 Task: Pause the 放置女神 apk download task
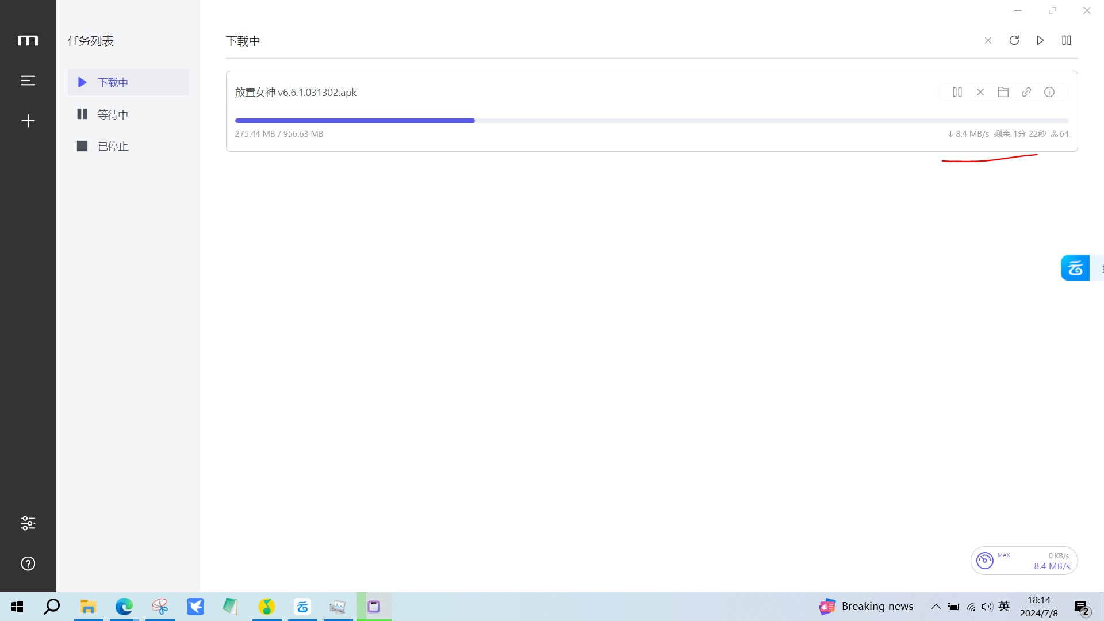[x=957, y=92]
